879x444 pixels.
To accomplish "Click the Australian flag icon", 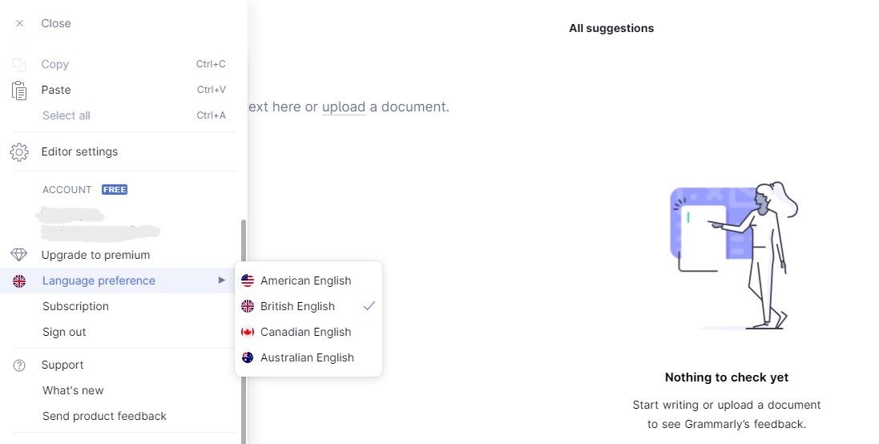I will click(x=248, y=357).
